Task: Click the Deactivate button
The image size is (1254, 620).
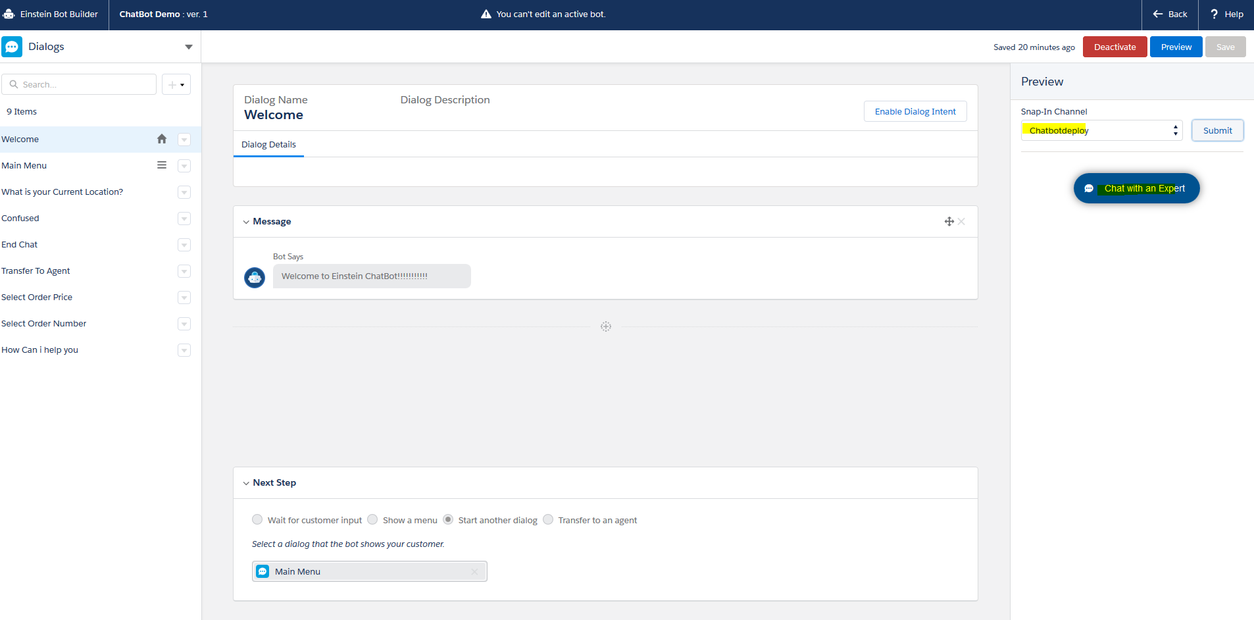Action: coord(1115,47)
